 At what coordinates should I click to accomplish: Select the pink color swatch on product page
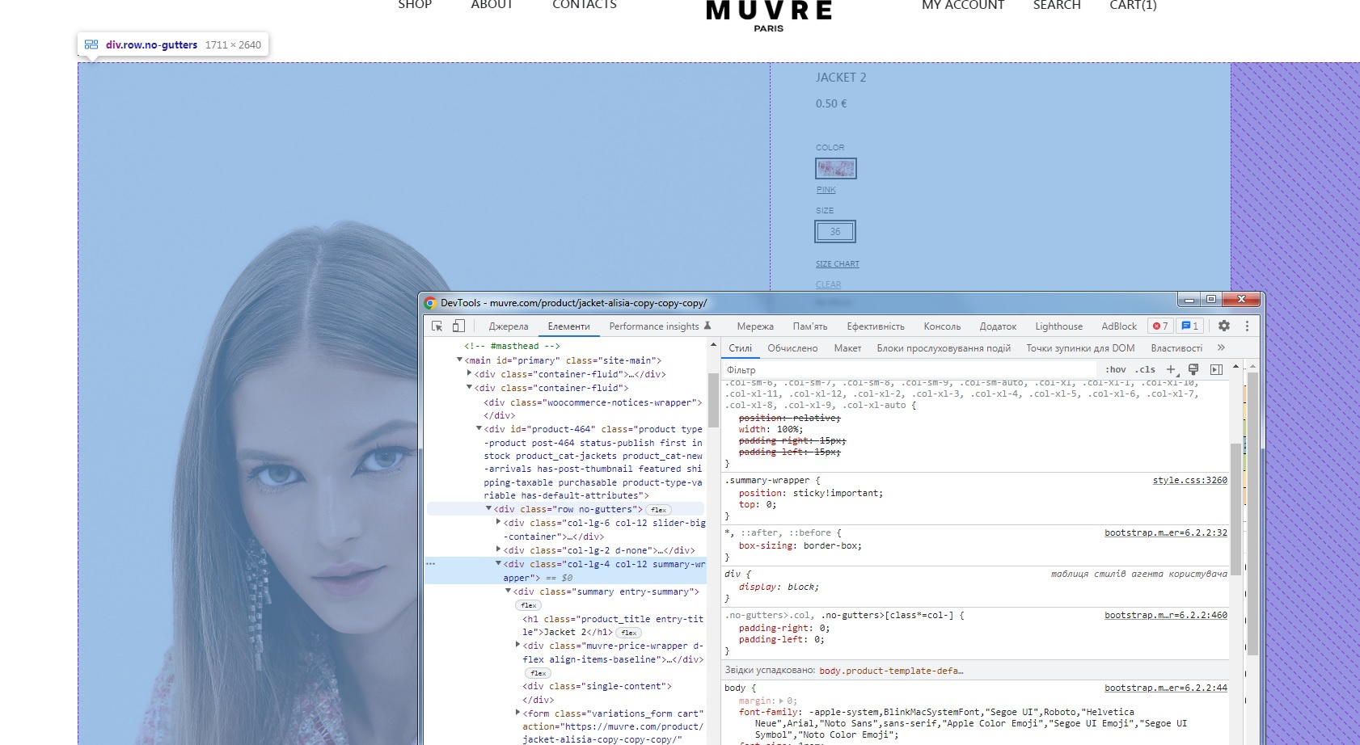tap(835, 168)
